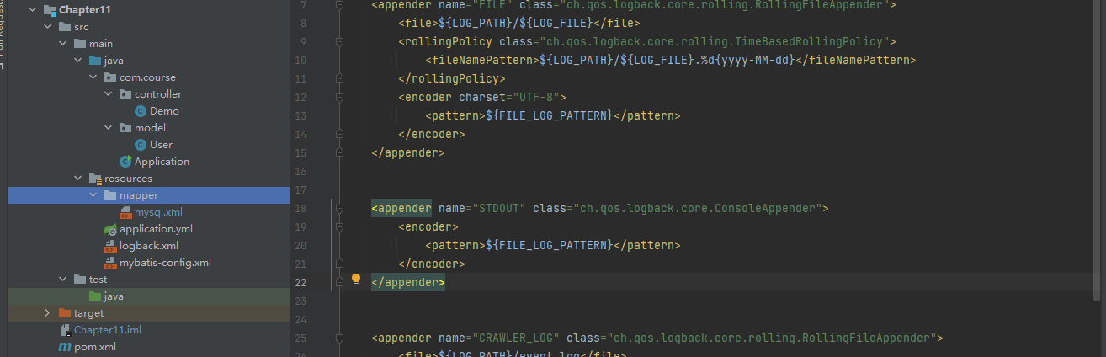Click the pom.xml Maven icon
The width and height of the screenshot is (1106, 357).
click(65, 347)
